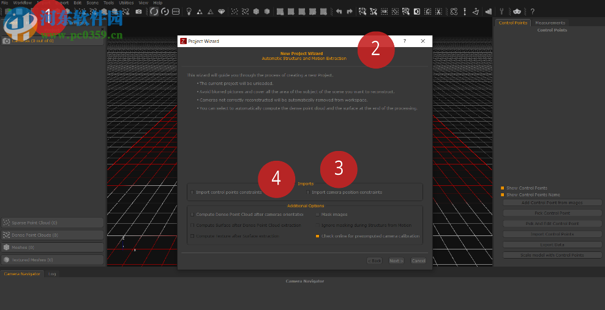Click the camera snapshot icon in toolbar
Screen dimensions: 605x310
tap(138, 12)
